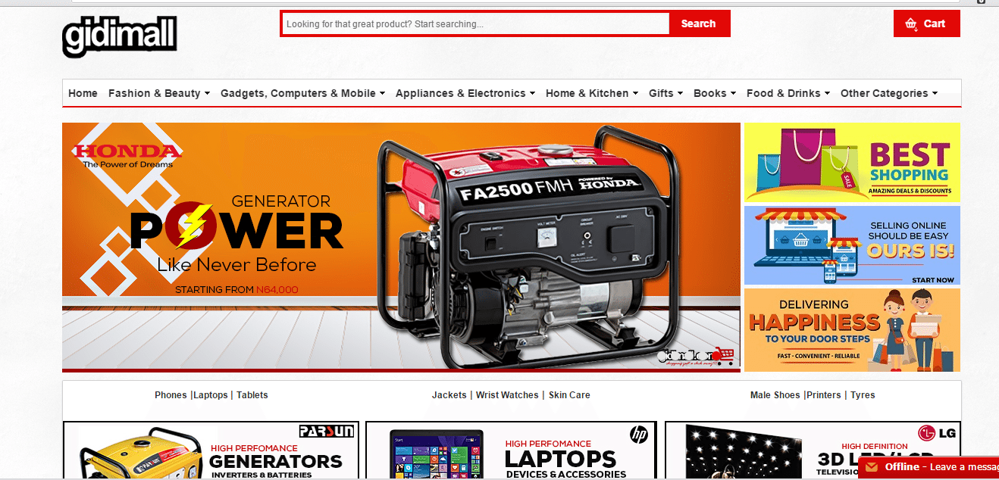
Task: Focus the product search field
Action: tap(475, 23)
